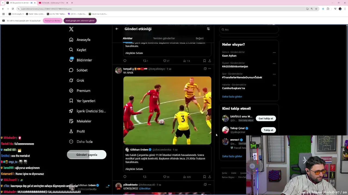Click Daha fazla göster under Kimi takip etmeli
Viewport: 348px width, 195px height.
click(232, 156)
